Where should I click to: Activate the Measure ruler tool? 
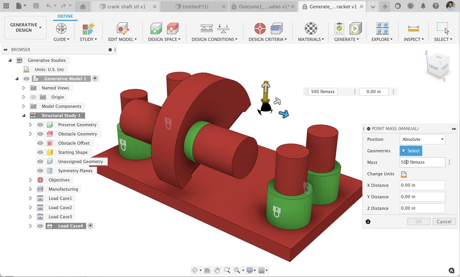[413, 29]
